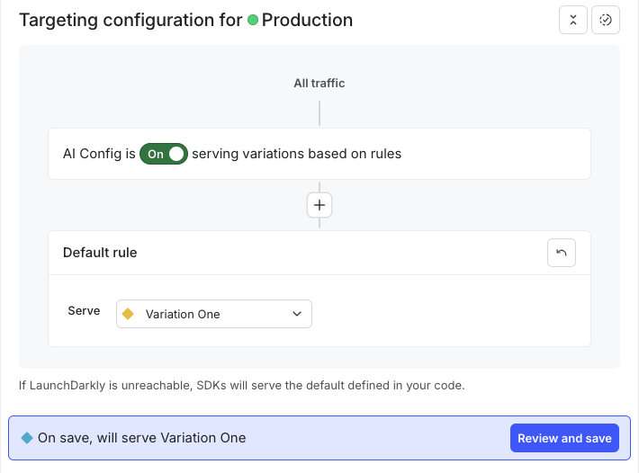Click the chevron arrow in Variation One selector
The width and height of the screenshot is (639, 473).
pos(297,314)
